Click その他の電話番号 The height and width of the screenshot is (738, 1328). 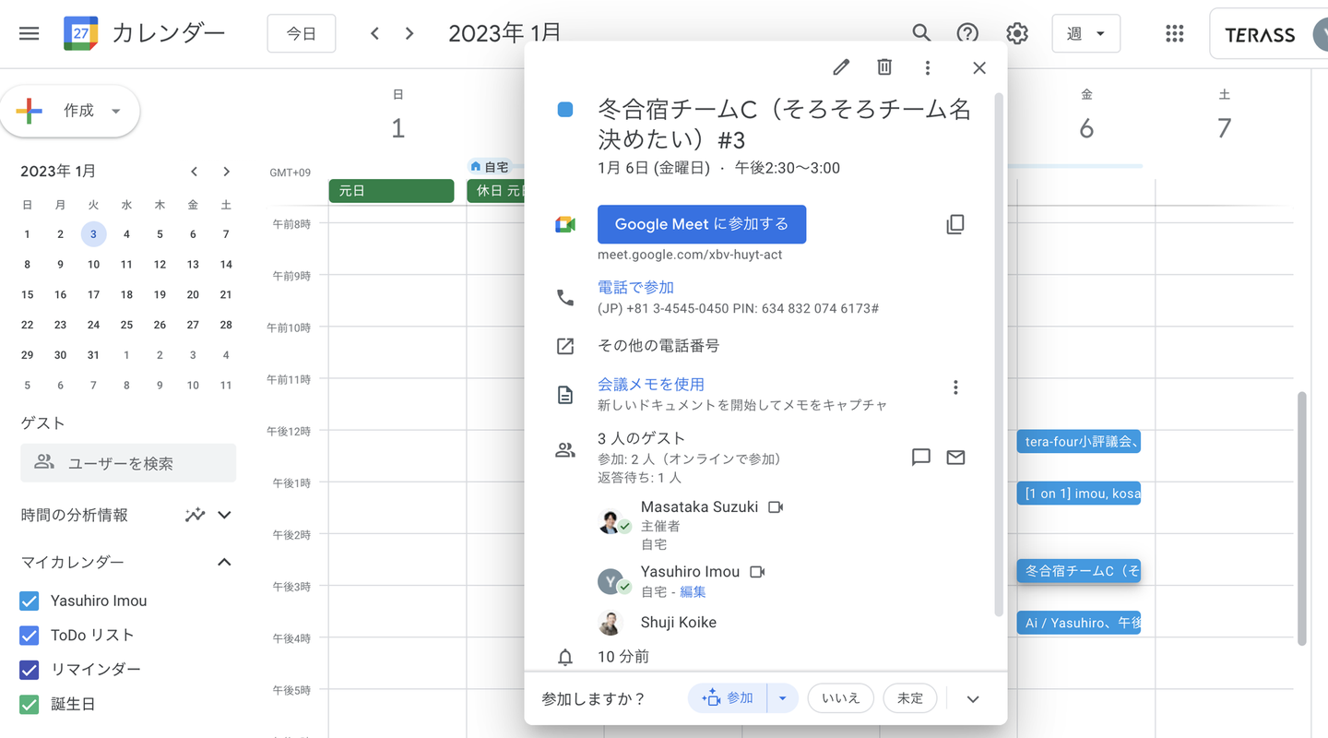click(x=658, y=346)
